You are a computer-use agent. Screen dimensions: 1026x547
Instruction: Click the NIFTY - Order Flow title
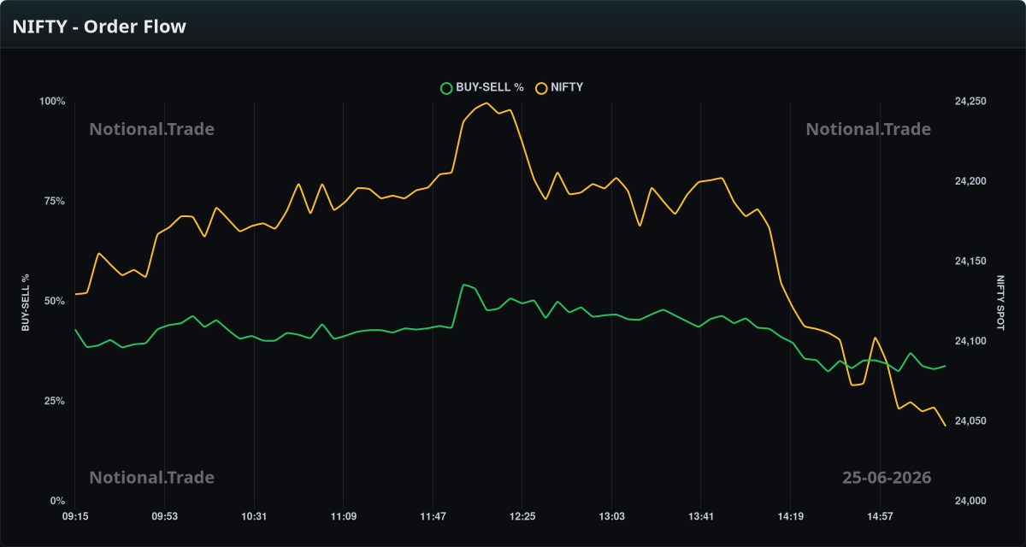click(99, 26)
